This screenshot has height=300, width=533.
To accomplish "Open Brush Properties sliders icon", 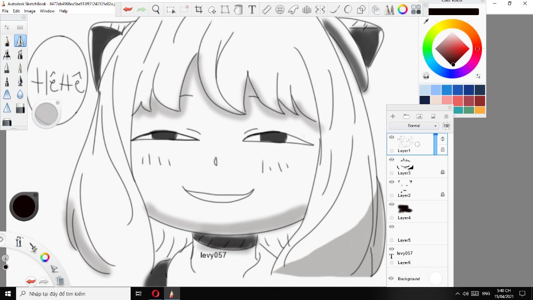I will pyautogui.click(x=7, y=27).
